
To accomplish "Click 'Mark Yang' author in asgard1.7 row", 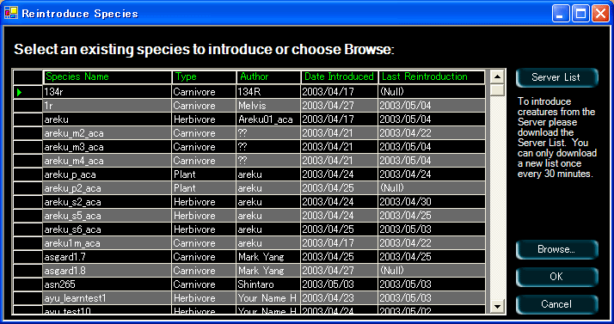I will point(268,257).
